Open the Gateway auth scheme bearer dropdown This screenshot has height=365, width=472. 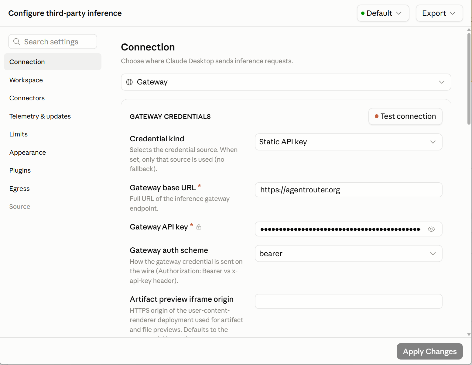point(348,253)
